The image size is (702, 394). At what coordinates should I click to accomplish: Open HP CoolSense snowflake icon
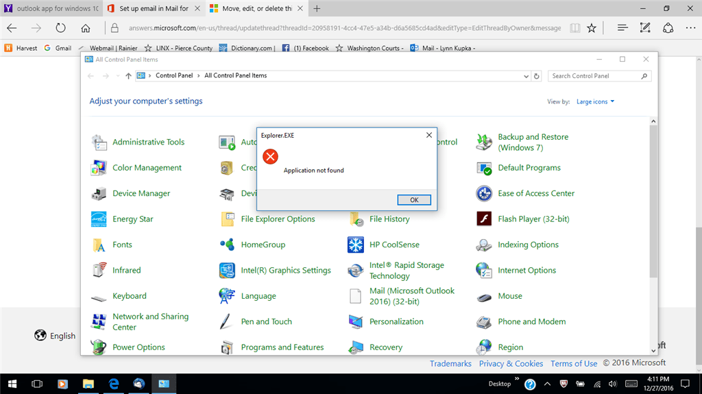coord(356,245)
